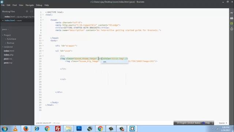Open recorder app with red dot on taskbar
This screenshot has height=132, width=234.
122,129
